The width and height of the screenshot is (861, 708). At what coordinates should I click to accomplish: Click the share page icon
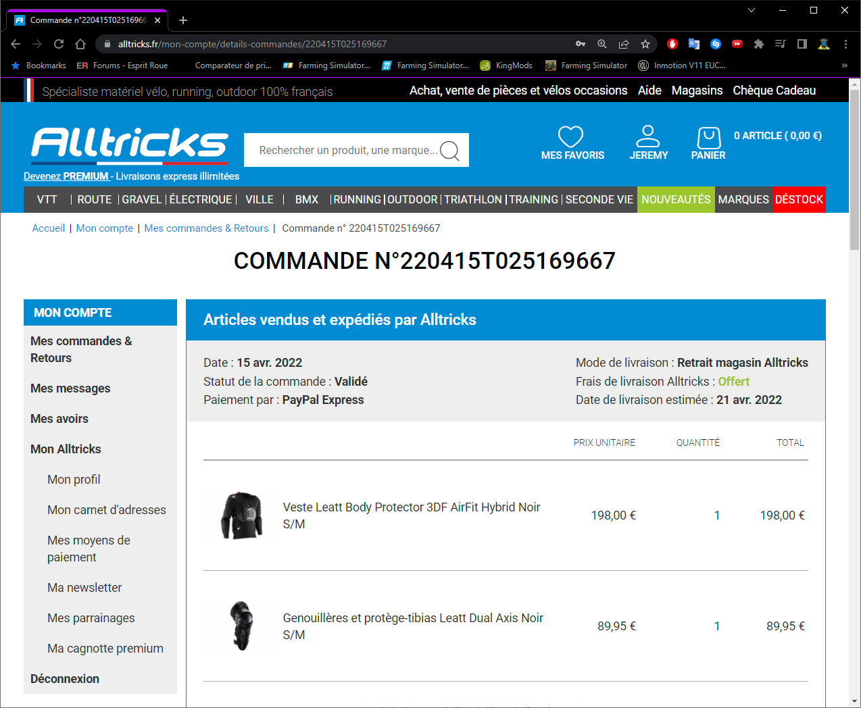pyautogui.click(x=624, y=44)
